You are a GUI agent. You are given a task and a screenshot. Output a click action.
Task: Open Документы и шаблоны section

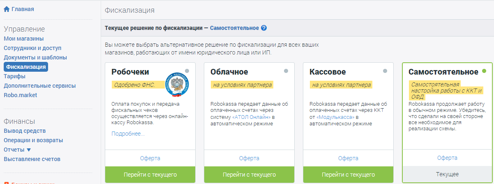click(x=35, y=57)
